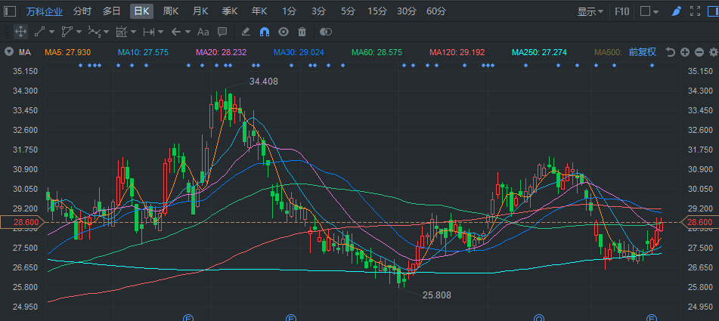Toggle the magnet snap mode

pyautogui.click(x=265, y=32)
